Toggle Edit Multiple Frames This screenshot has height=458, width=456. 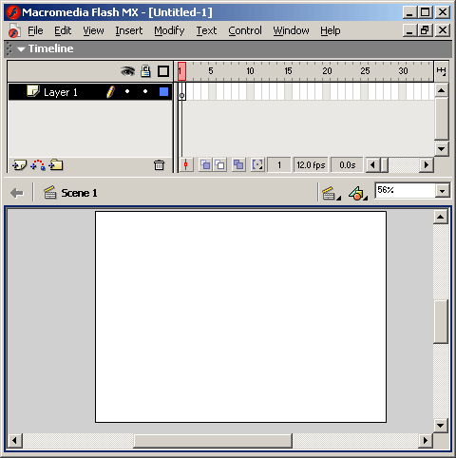238,165
